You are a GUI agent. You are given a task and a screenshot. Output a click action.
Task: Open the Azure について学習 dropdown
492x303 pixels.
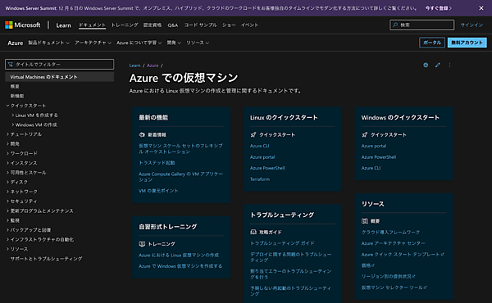point(139,43)
